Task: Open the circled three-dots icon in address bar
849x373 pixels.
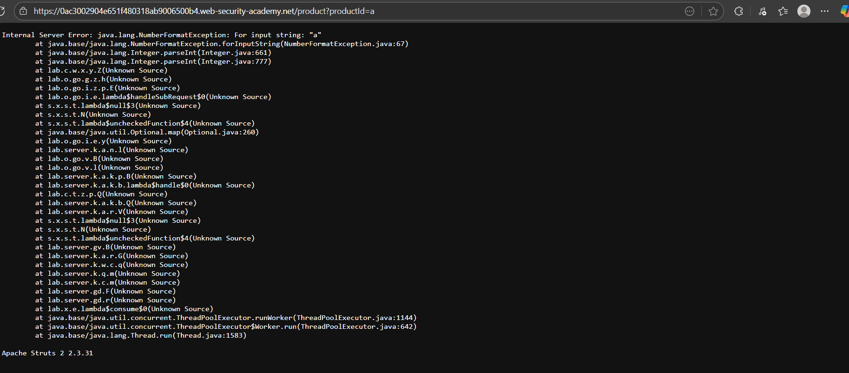Action: point(690,11)
